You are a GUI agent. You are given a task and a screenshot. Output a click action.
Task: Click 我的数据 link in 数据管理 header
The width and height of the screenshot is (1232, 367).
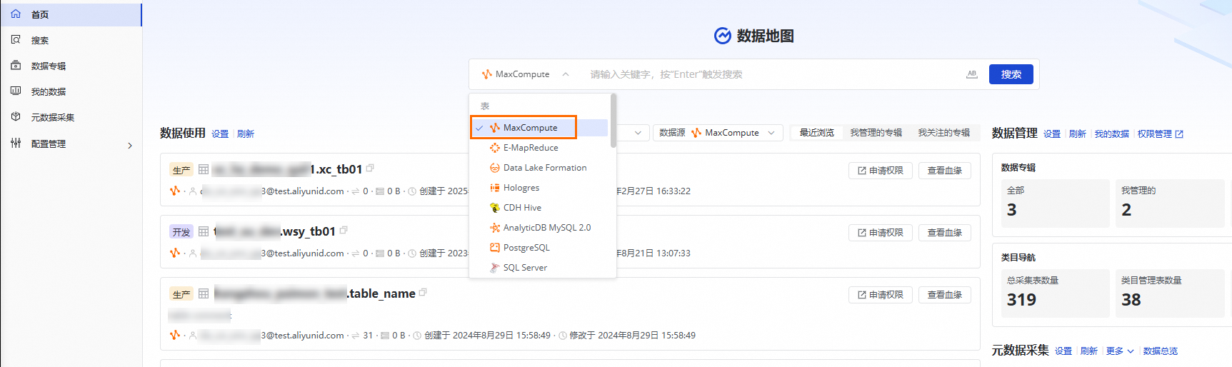1112,134
